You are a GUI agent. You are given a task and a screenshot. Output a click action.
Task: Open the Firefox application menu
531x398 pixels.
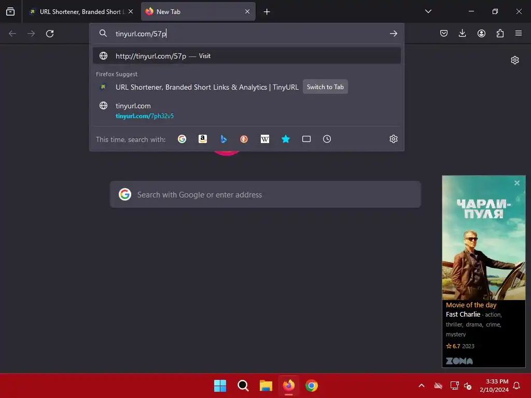[519, 33]
